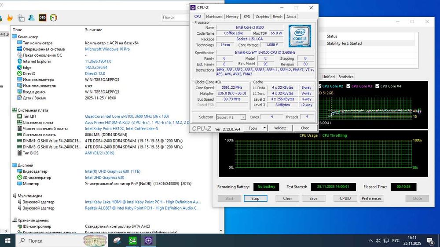Switch to the Memory tab in CPU-Z
This screenshot has width=440, height=247.
tap(232, 17)
